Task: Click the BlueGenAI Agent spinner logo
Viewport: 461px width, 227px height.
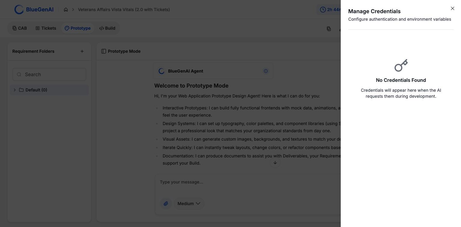Action: (161, 71)
